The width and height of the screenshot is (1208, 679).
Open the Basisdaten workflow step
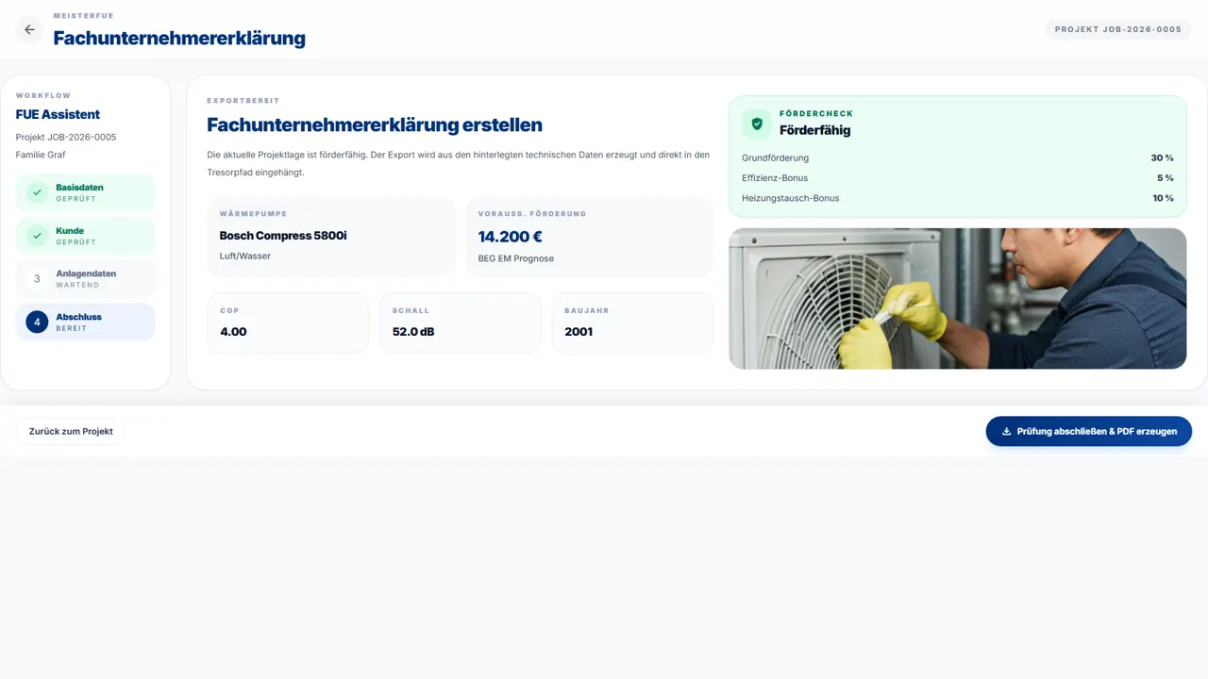[x=85, y=192]
